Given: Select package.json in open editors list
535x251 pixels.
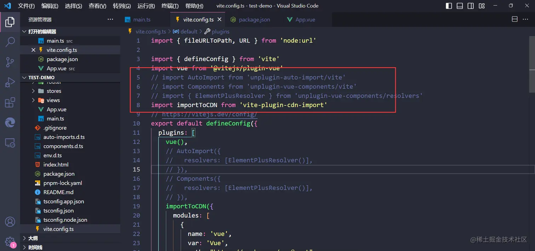Looking at the screenshot, I should click(x=70, y=59).
